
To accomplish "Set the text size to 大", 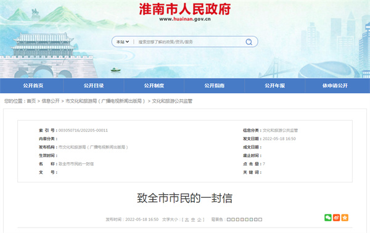I will (x=187, y=219).
